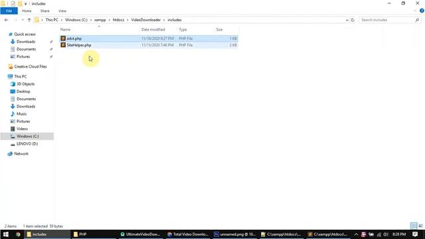This screenshot has width=425, height=239.
Task: Click Windows (C:) in the address path
Action: 76,20
